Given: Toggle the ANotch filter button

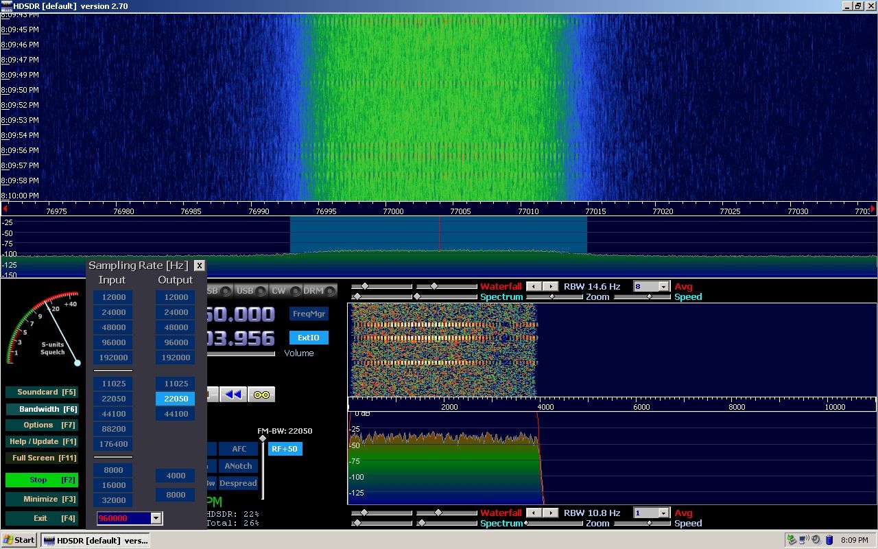Looking at the screenshot, I should [239, 466].
